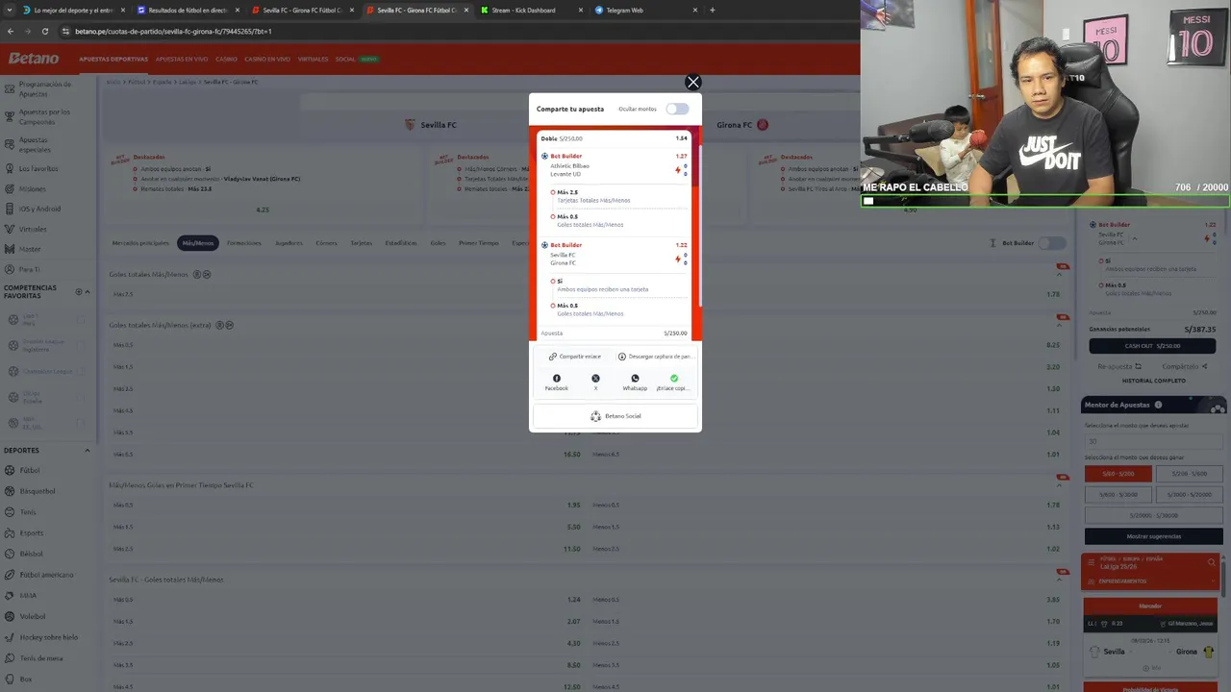Select Básquetbol in Deportes list
The width and height of the screenshot is (1231, 692).
pos(38,491)
